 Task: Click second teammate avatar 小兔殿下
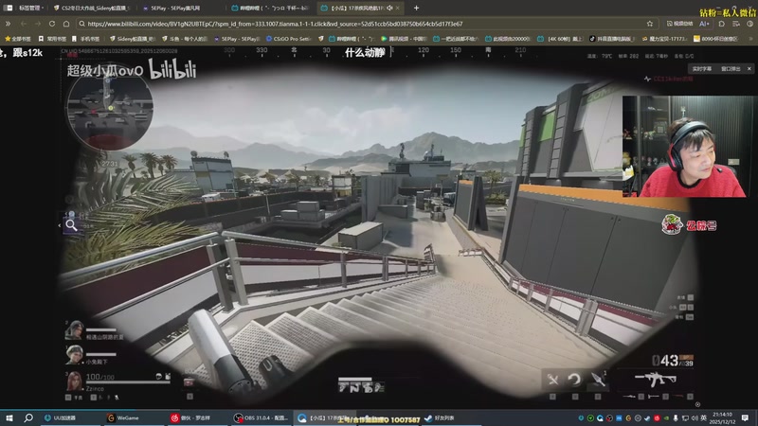[74, 355]
